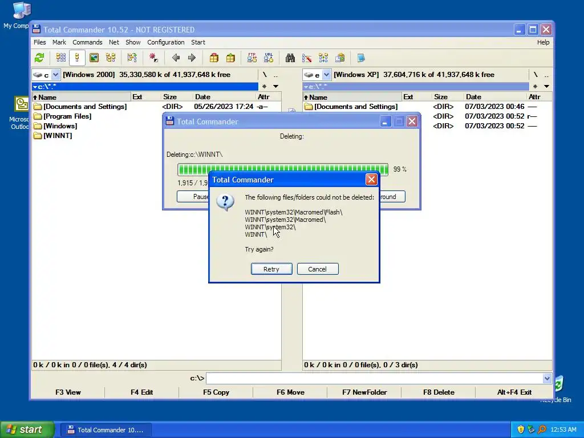Open the Notepad toolbar icon
584x438 pixels.
coord(361,58)
